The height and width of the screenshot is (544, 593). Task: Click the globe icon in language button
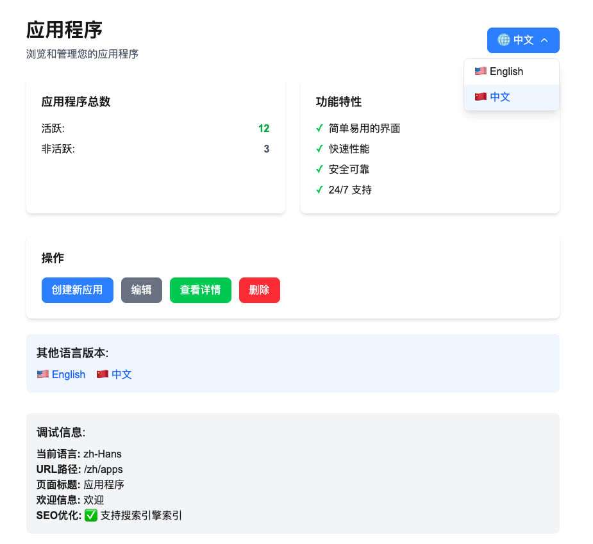pyautogui.click(x=503, y=40)
